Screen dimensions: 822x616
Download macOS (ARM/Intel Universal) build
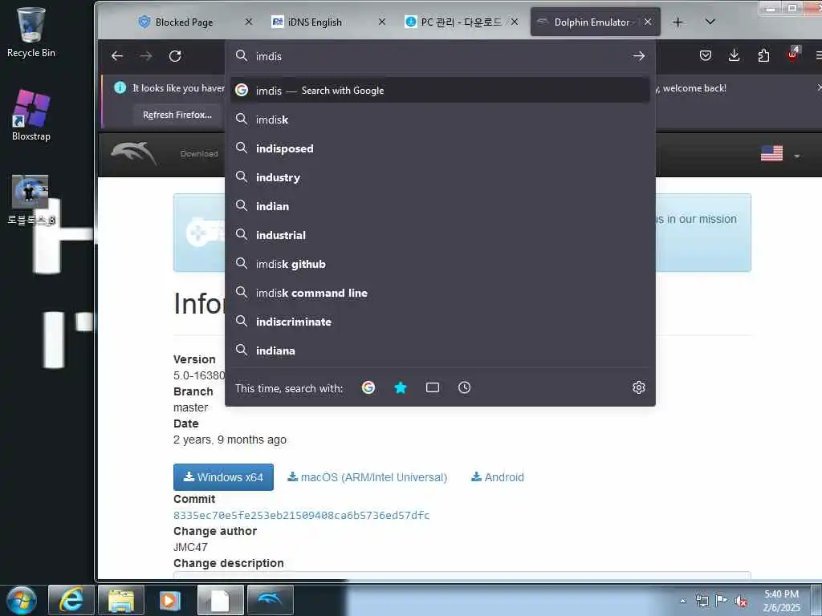[x=367, y=477]
